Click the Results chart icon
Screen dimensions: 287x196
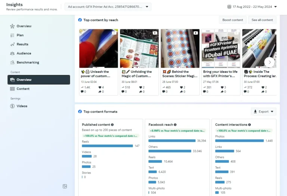tap(12, 44)
